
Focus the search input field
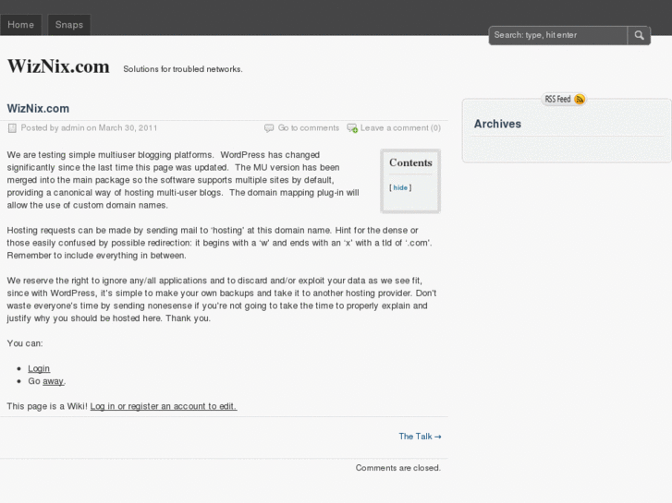[558, 35]
